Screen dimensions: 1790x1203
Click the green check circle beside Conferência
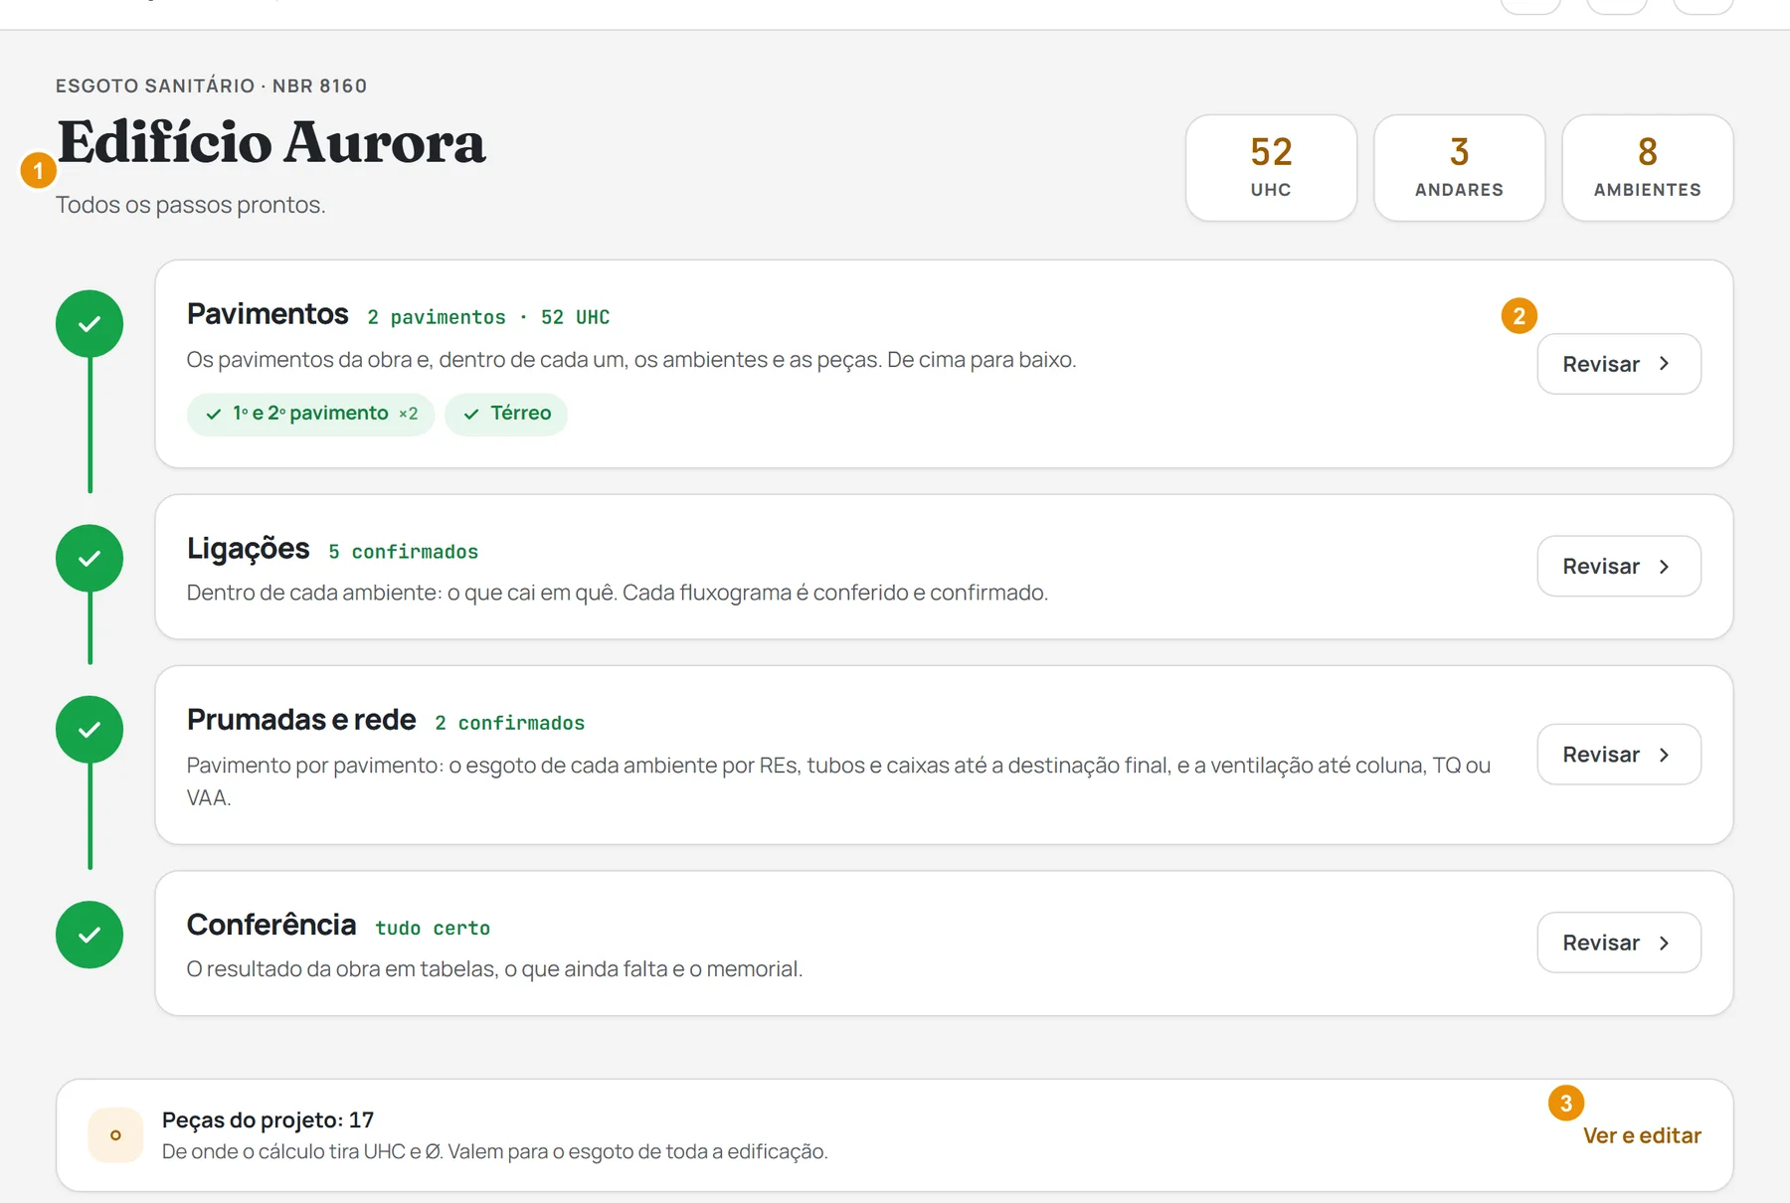point(89,935)
